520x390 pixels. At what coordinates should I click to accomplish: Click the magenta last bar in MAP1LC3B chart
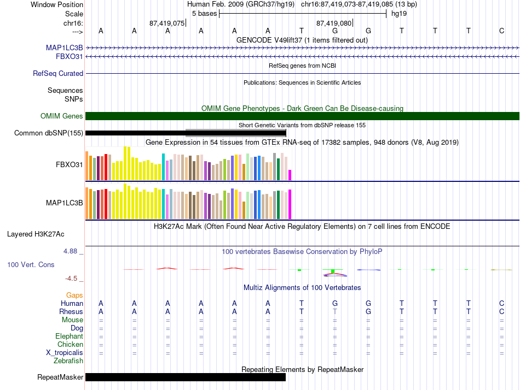pyautogui.click(x=290, y=204)
